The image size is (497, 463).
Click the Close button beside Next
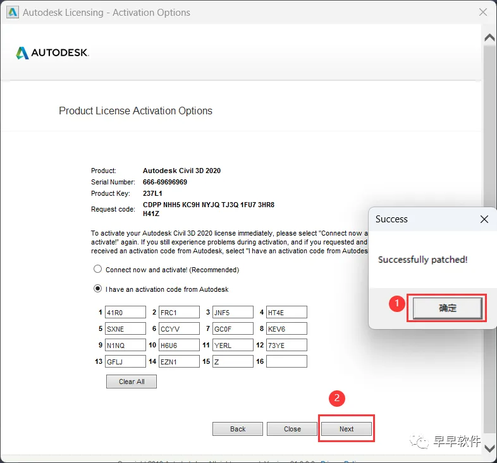(292, 429)
